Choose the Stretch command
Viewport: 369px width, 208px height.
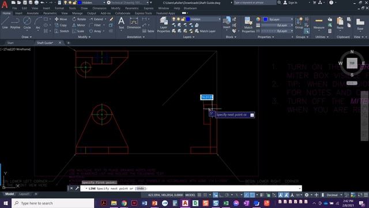point(62,31)
